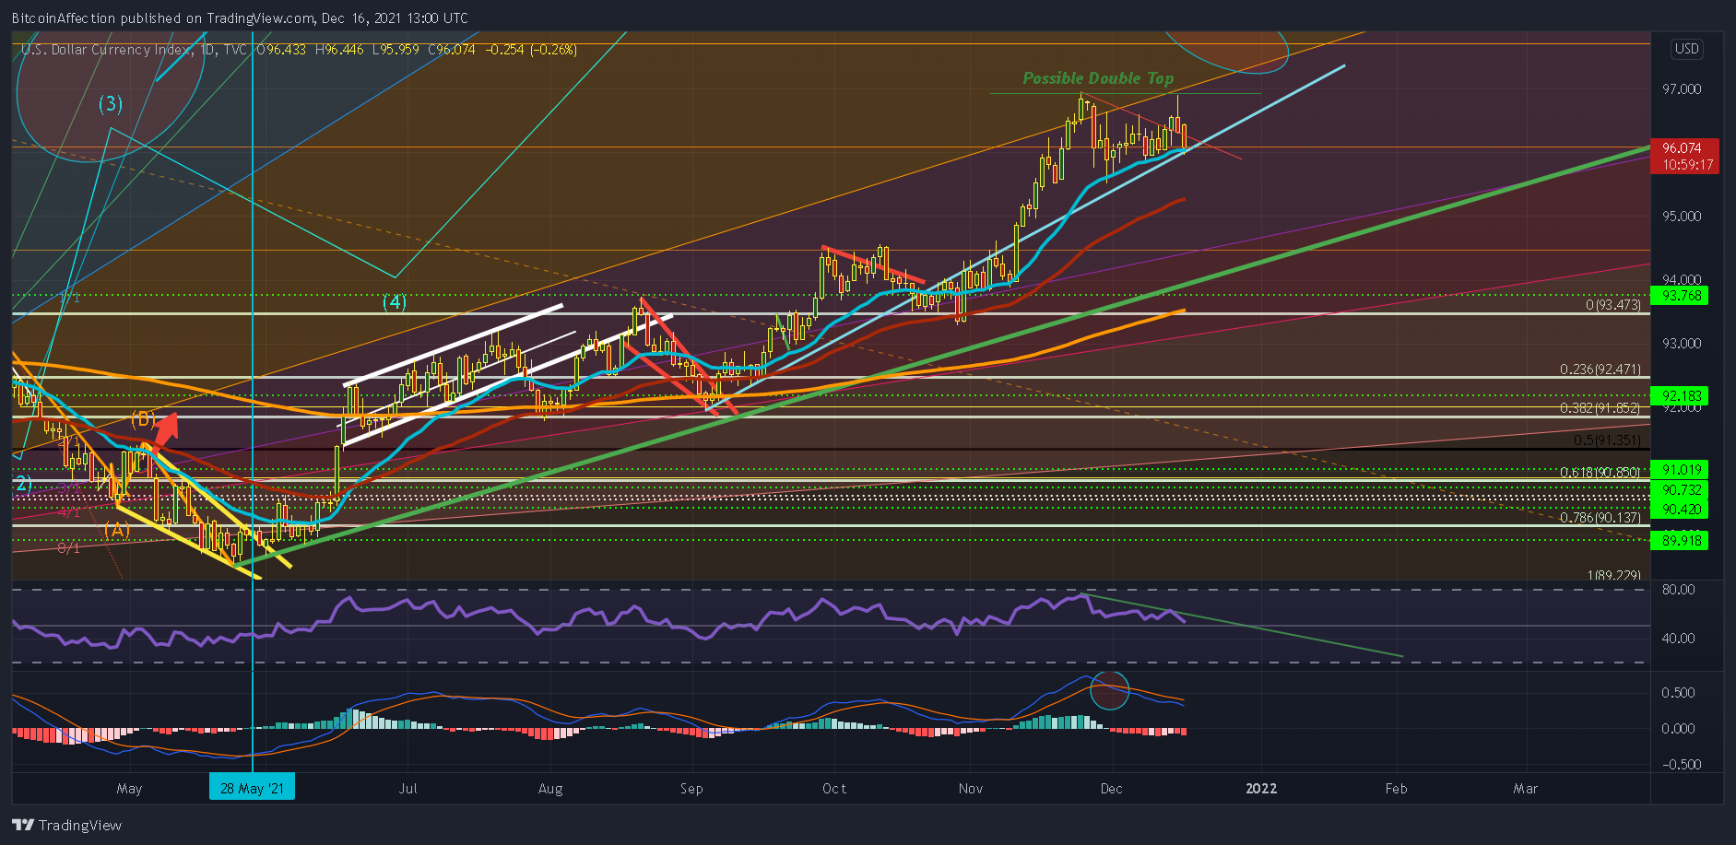Click the Oct label on the time axis
Viewport: 1736px width, 845px height.
834,789
